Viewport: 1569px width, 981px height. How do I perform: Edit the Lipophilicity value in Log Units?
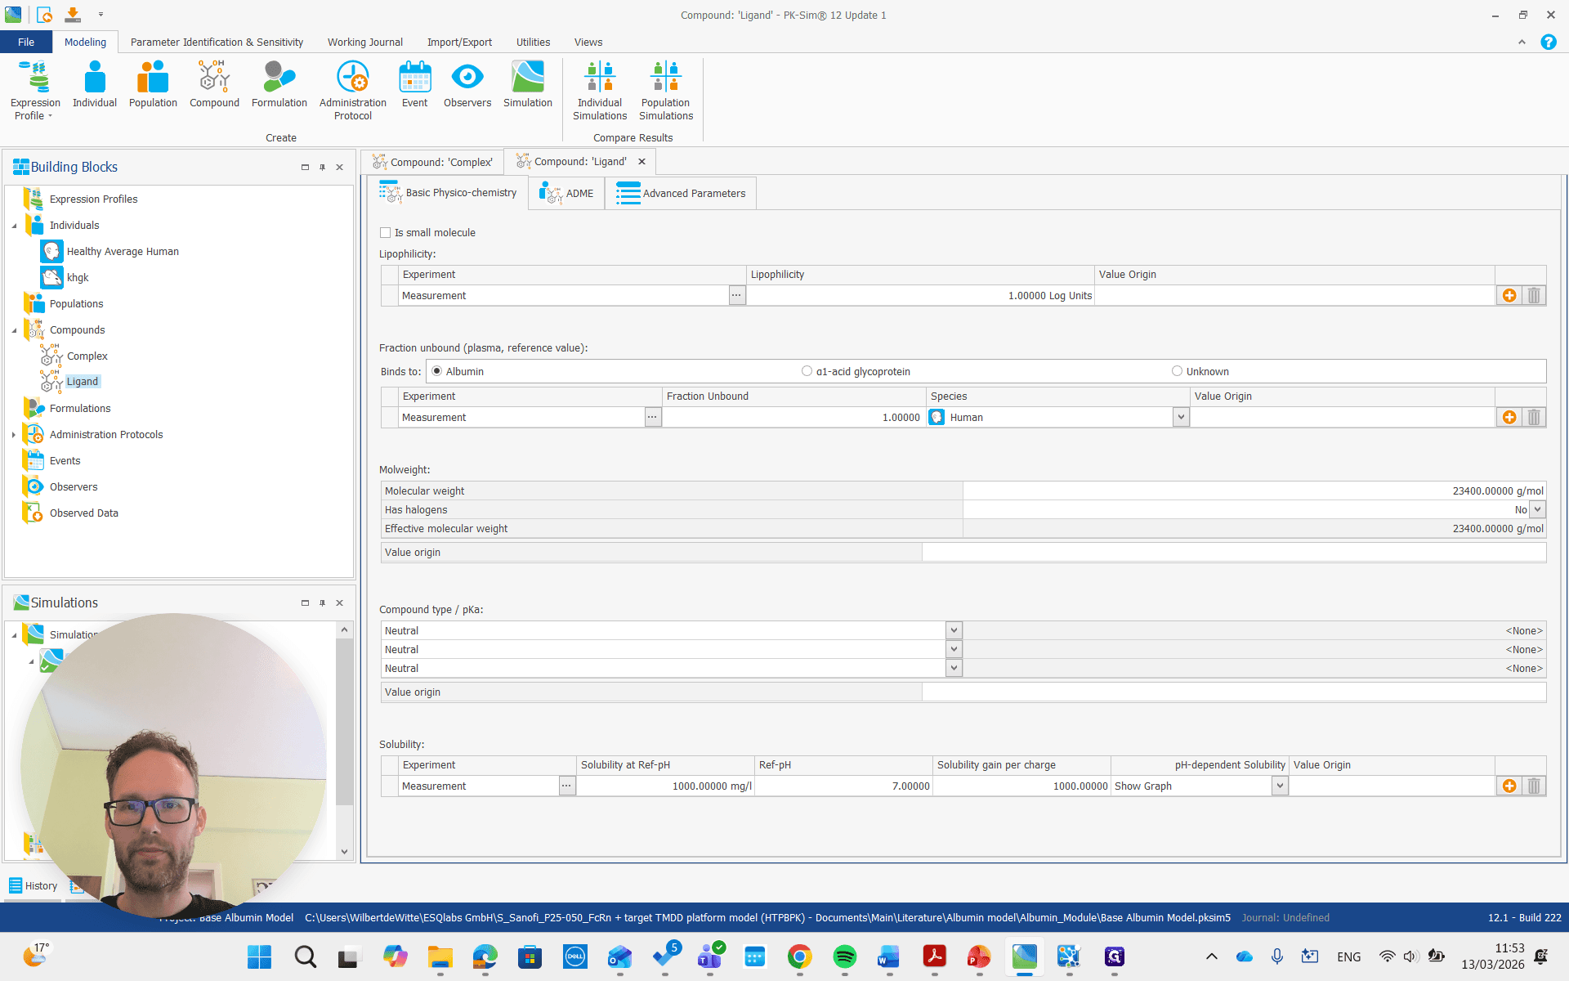click(x=920, y=296)
